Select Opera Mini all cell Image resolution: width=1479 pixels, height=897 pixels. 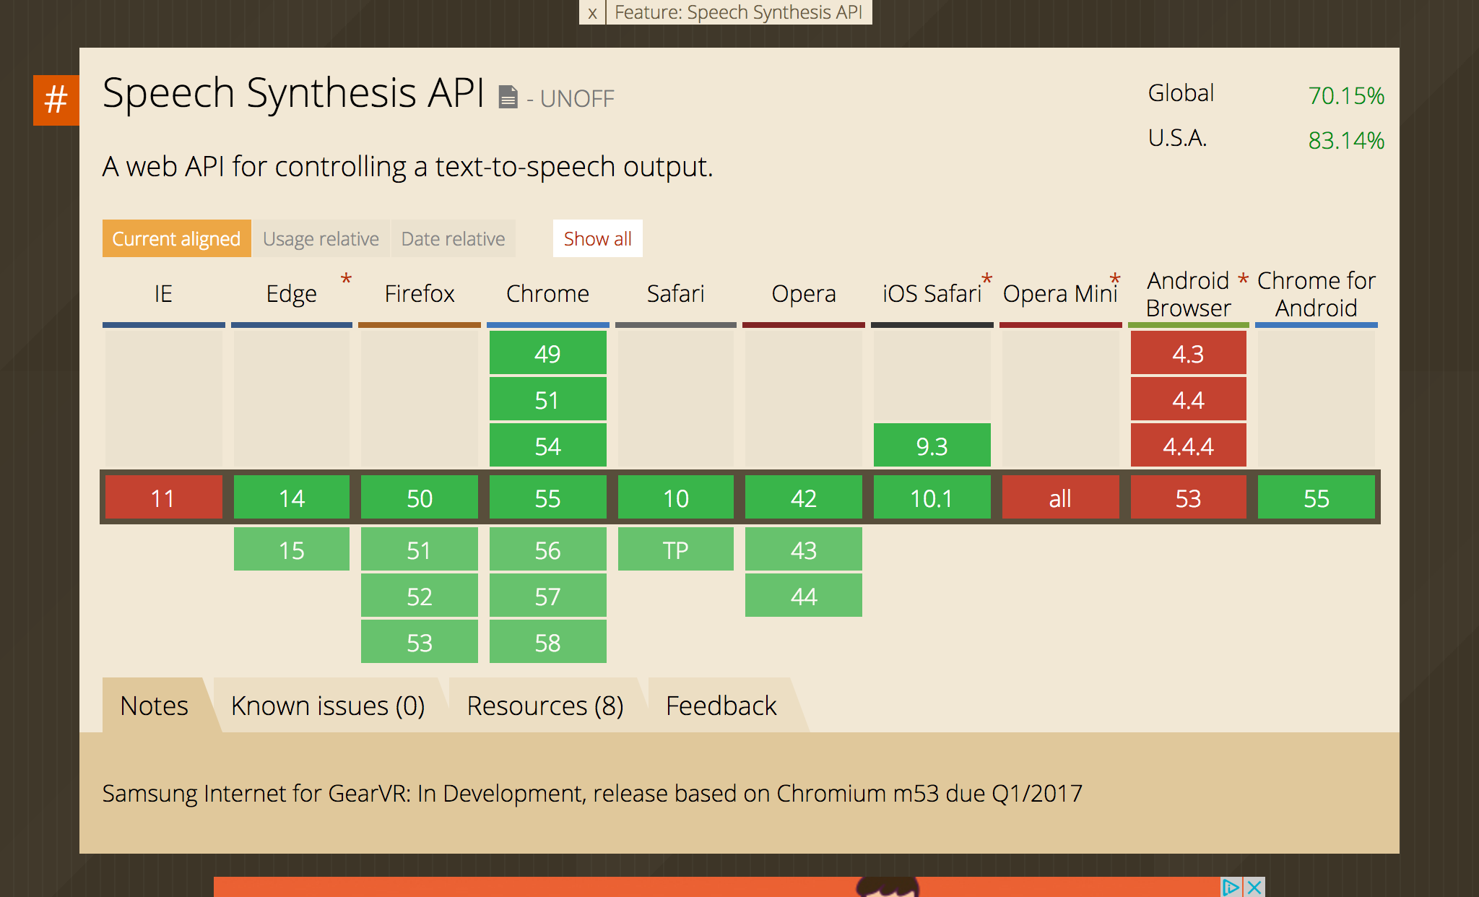1060,498
